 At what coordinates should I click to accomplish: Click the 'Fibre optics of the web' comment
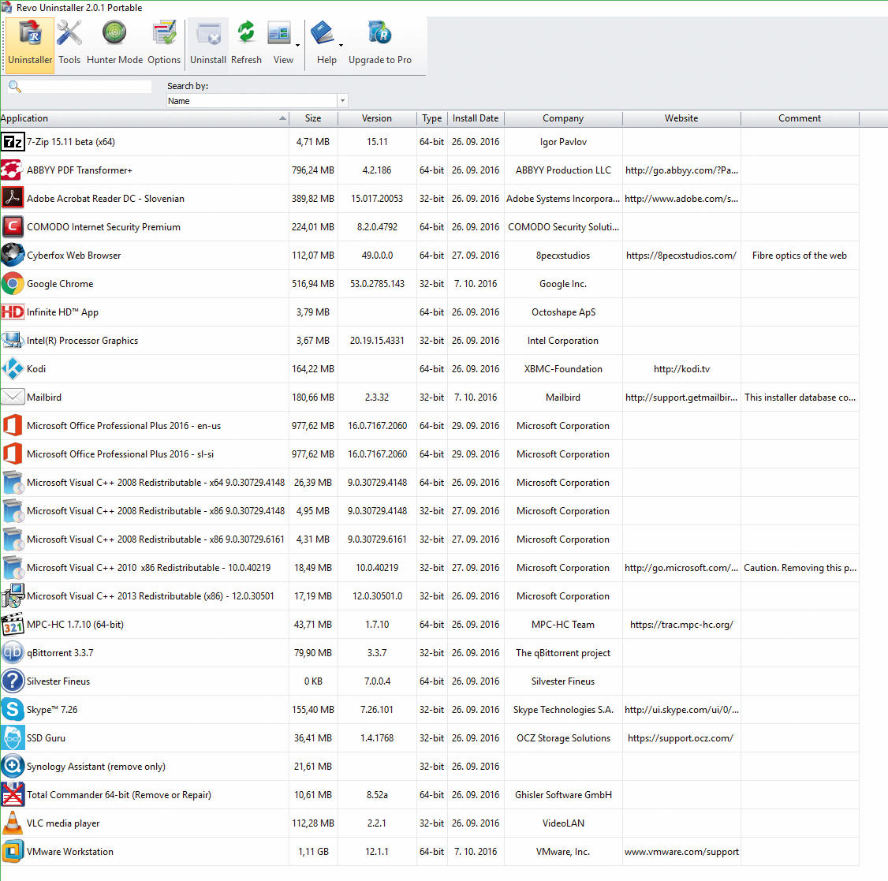[x=800, y=256]
